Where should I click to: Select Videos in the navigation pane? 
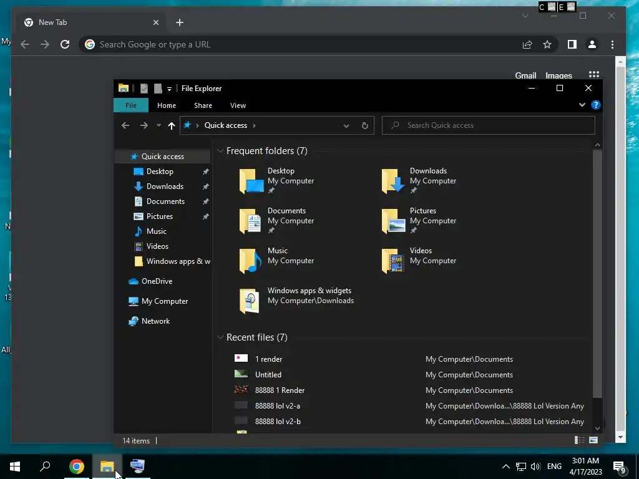pyautogui.click(x=157, y=246)
